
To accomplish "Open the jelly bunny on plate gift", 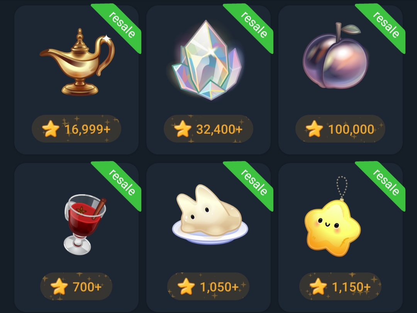I will pos(210,214).
